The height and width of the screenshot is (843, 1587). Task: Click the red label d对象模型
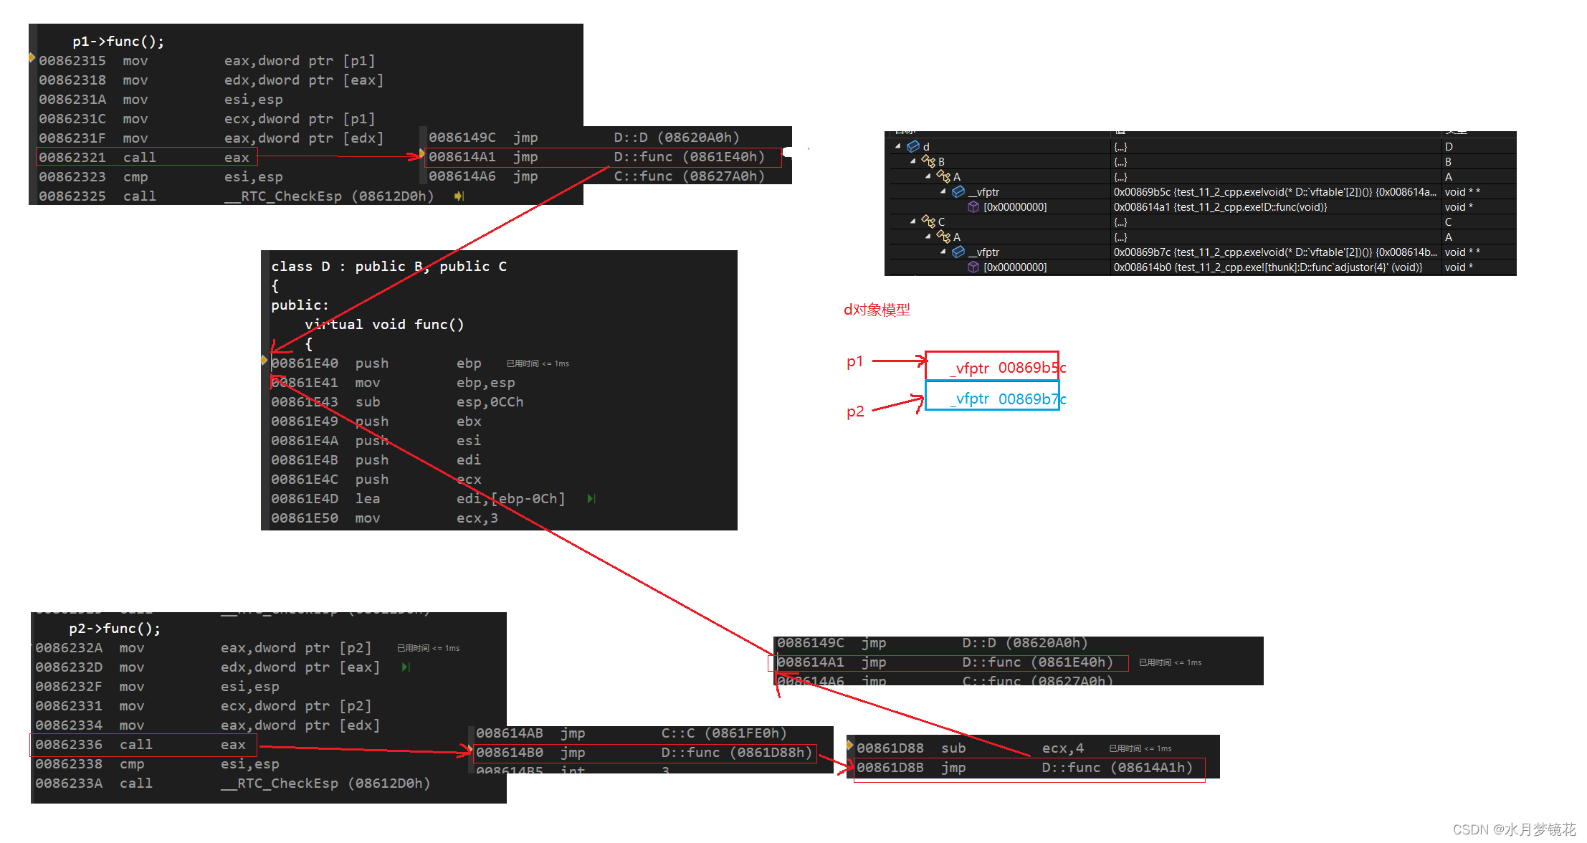click(877, 310)
